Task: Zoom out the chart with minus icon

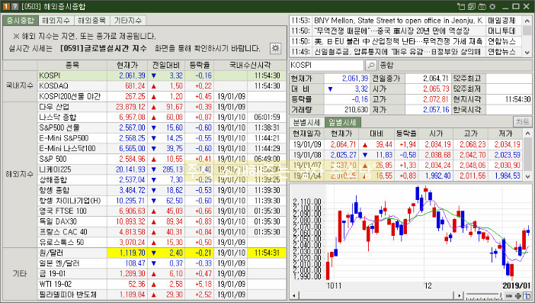Action: [x=509, y=296]
